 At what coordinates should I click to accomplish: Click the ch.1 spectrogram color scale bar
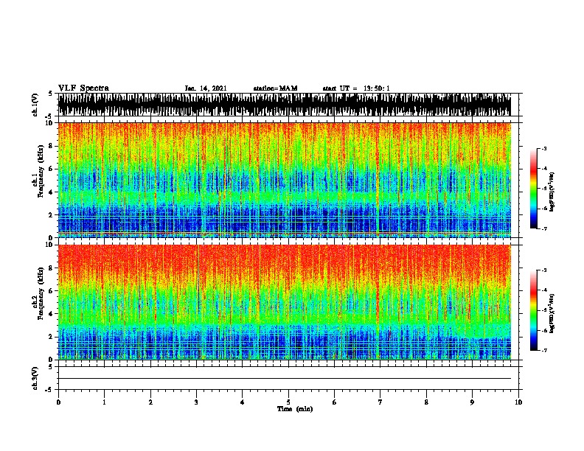point(534,189)
